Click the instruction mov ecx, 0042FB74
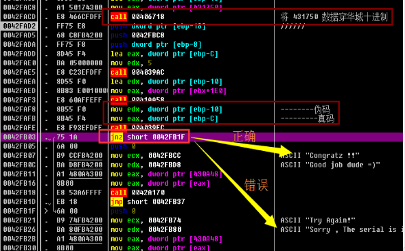This screenshot has height=251, width=405. [145, 220]
